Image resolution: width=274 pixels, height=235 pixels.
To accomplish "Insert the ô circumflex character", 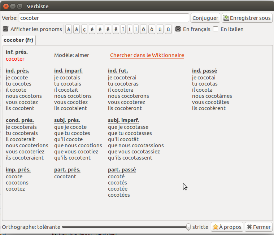I will click(144, 29).
